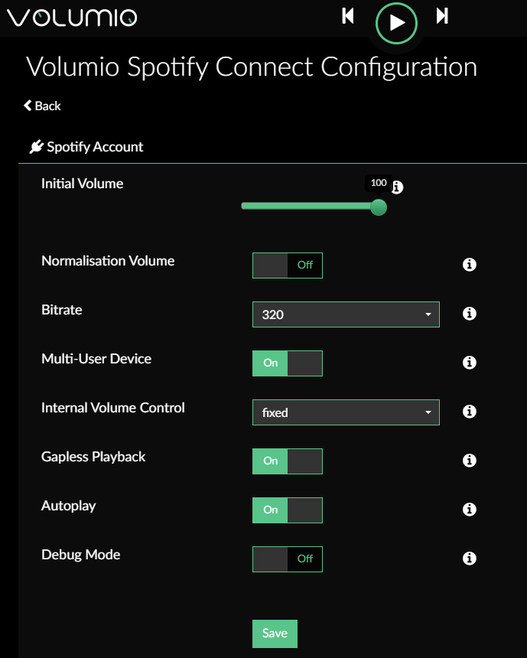Image resolution: width=527 pixels, height=658 pixels.
Task: Disable the Multi-User Device switch
Action: (x=288, y=363)
